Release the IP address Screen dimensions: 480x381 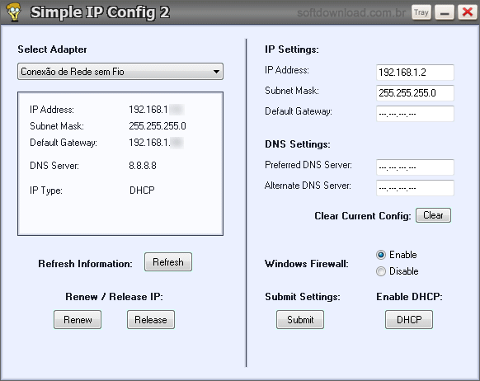[x=151, y=320]
